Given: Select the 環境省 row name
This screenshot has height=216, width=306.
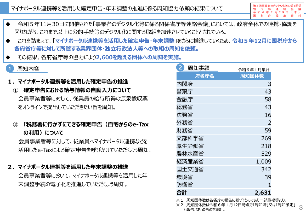Looking at the screenshot, I should click(x=185, y=177).
